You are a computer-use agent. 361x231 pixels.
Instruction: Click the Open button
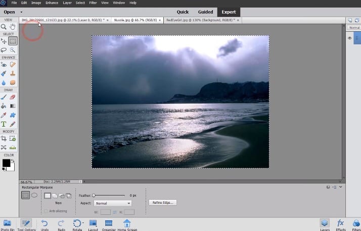click(x=9, y=12)
